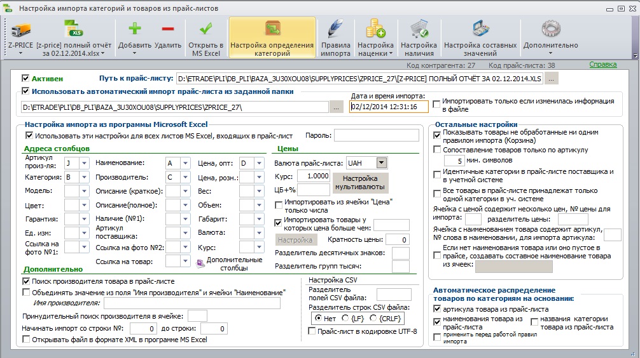Click the greyed Настройка button under prices

[x=295, y=240]
